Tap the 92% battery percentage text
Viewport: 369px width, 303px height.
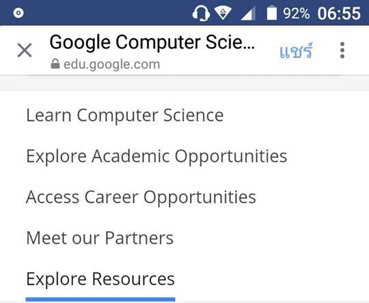pyautogui.click(x=296, y=14)
